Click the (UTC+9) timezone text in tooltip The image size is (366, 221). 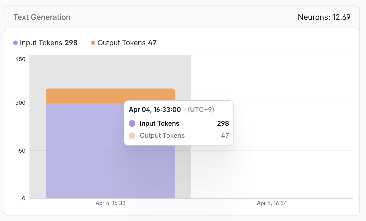click(x=201, y=110)
